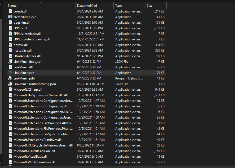Viewport: 235px width, 168px height.
Task: Click the Microsoft.Extensions.Primitives.dll file icon
Action: coord(10,140)
